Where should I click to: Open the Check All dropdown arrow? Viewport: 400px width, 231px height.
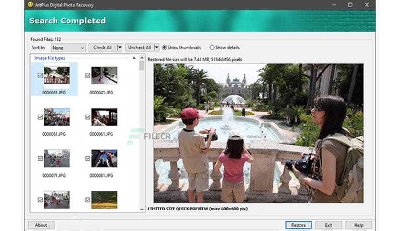click(120, 48)
